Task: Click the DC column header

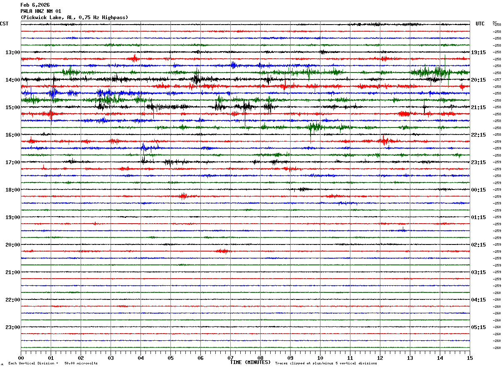Action: pos(495,22)
